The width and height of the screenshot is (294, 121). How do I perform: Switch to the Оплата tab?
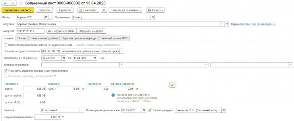point(22,38)
